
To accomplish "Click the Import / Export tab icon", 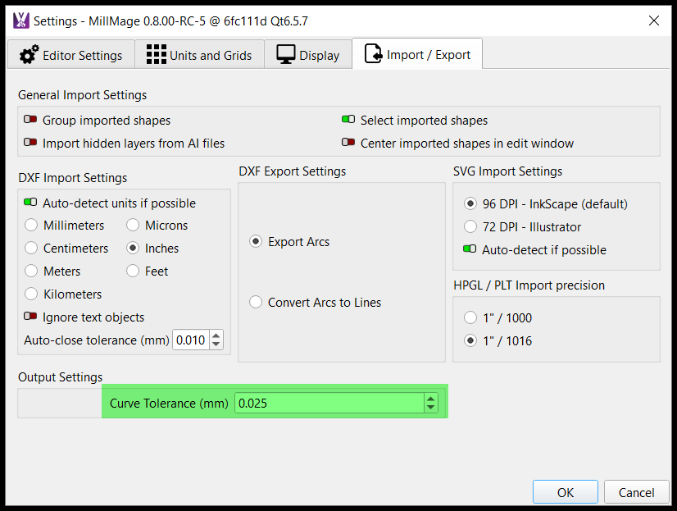I will [373, 52].
